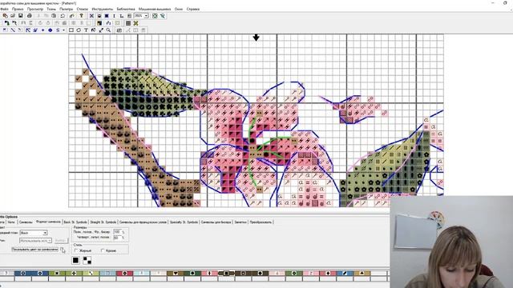Click the L-shaped stitch toolbar icon
513x288 pixels.
tap(121, 16)
